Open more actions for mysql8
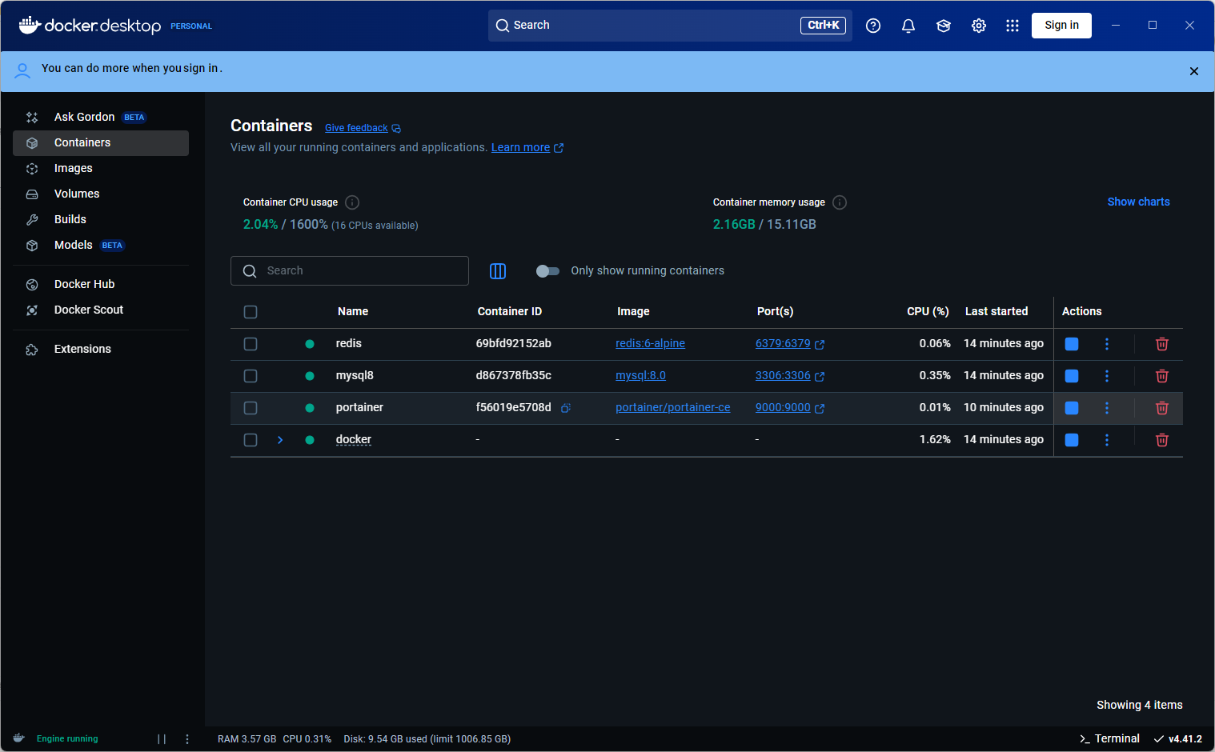1215x752 pixels. [x=1107, y=376]
